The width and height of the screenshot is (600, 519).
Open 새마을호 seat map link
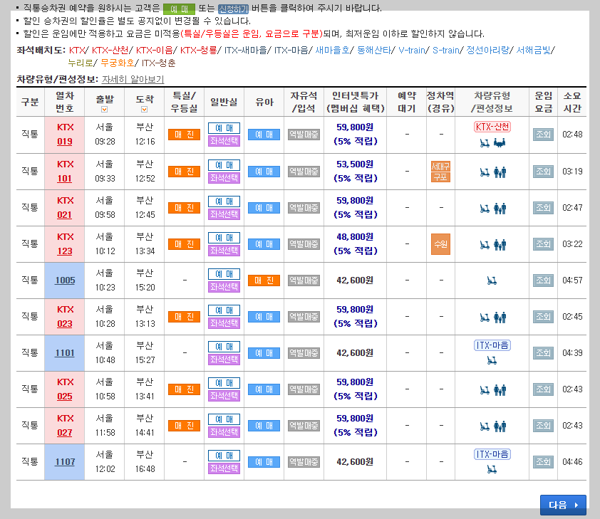(332, 50)
